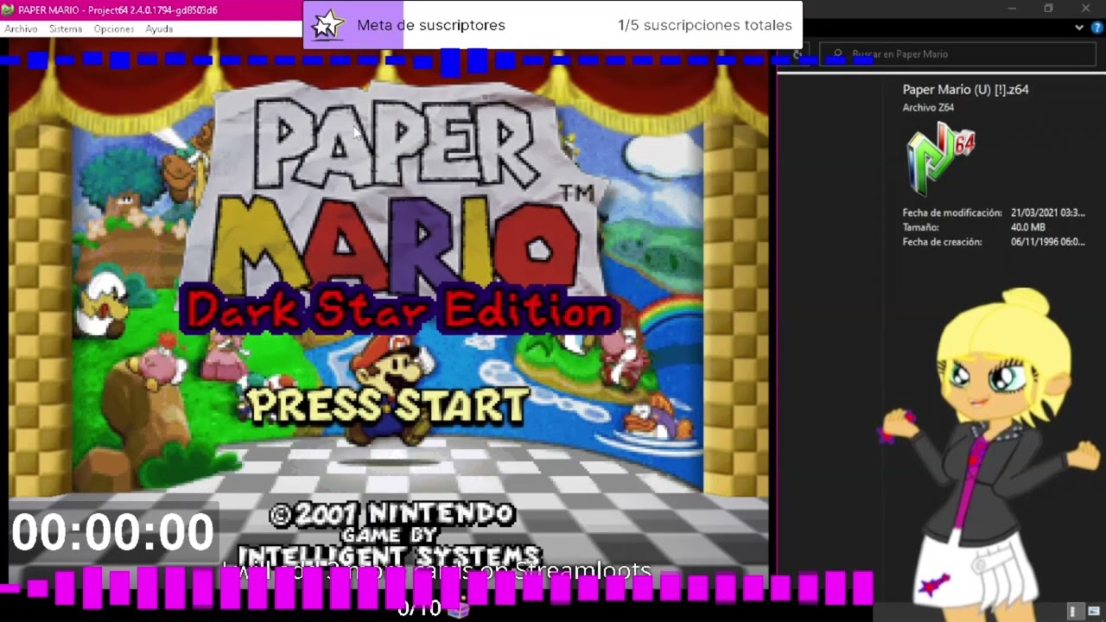
Task: Open the Ayuda menu in Project64
Action: pyautogui.click(x=159, y=29)
